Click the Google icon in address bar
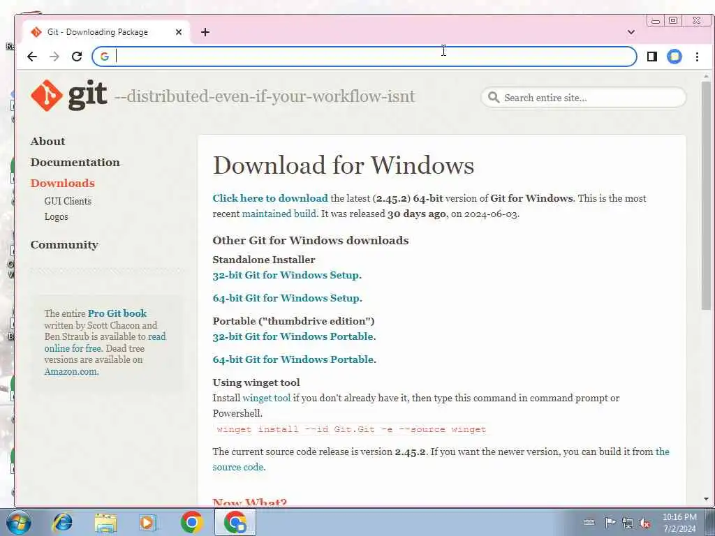 [105, 57]
